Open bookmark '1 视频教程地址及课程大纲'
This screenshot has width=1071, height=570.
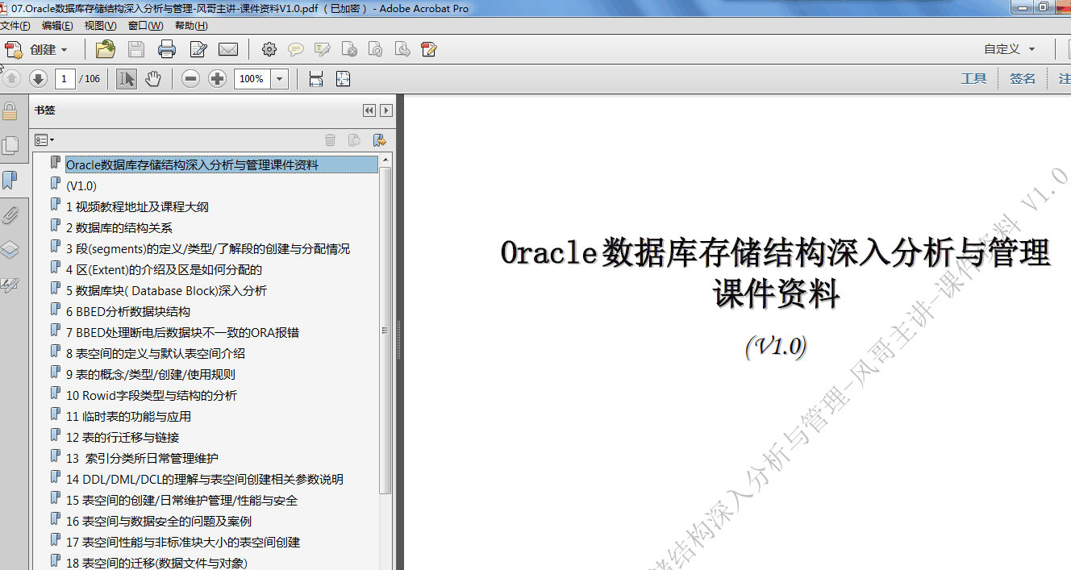pyautogui.click(x=137, y=206)
